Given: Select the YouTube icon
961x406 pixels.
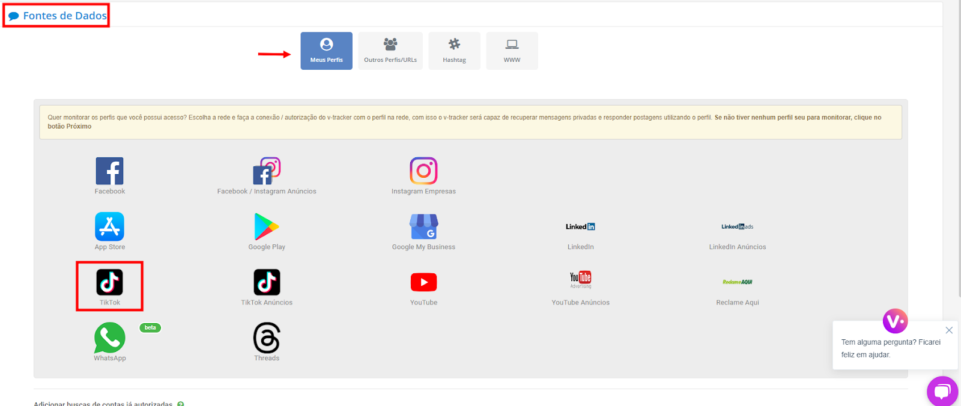Looking at the screenshot, I should 423,282.
